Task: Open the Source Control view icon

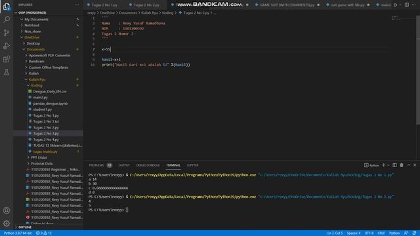Action: pyautogui.click(x=7, y=33)
